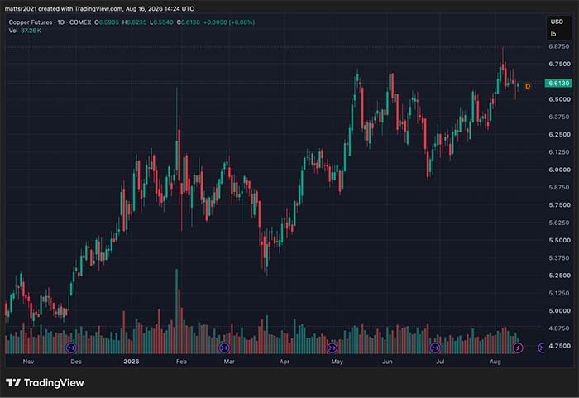Click the 5.7500 price scale label
The width and height of the screenshot is (579, 398).
click(x=559, y=205)
